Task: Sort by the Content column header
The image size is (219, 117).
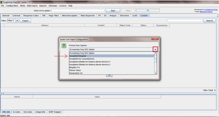Action: pos(101,25)
